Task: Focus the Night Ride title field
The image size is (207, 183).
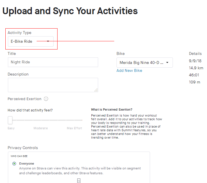Action: pos(53,62)
